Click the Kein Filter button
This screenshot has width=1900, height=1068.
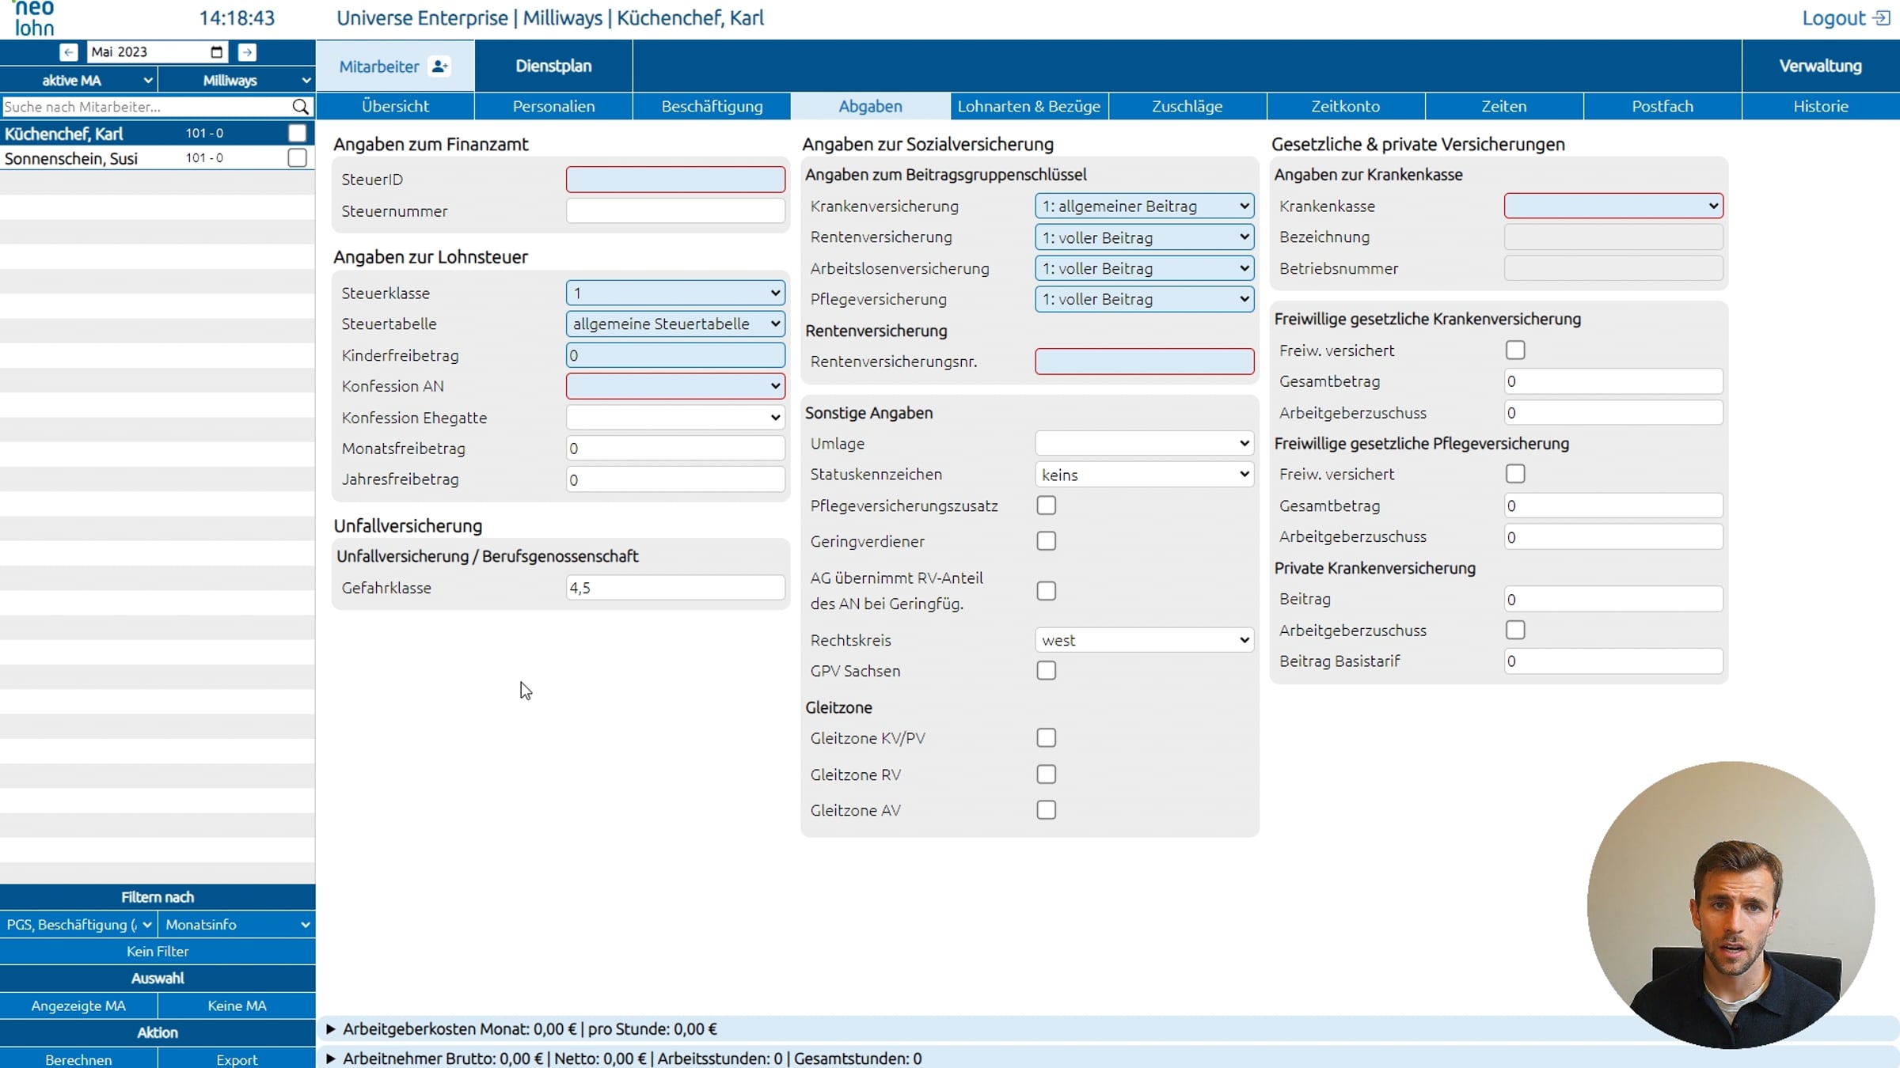(158, 952)
